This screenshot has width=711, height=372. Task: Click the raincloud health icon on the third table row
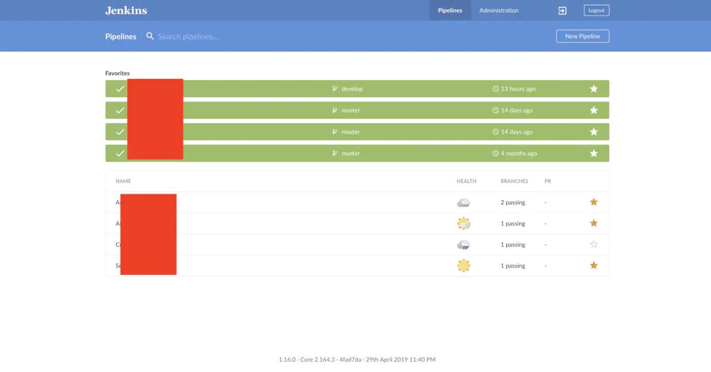[463, 244]
